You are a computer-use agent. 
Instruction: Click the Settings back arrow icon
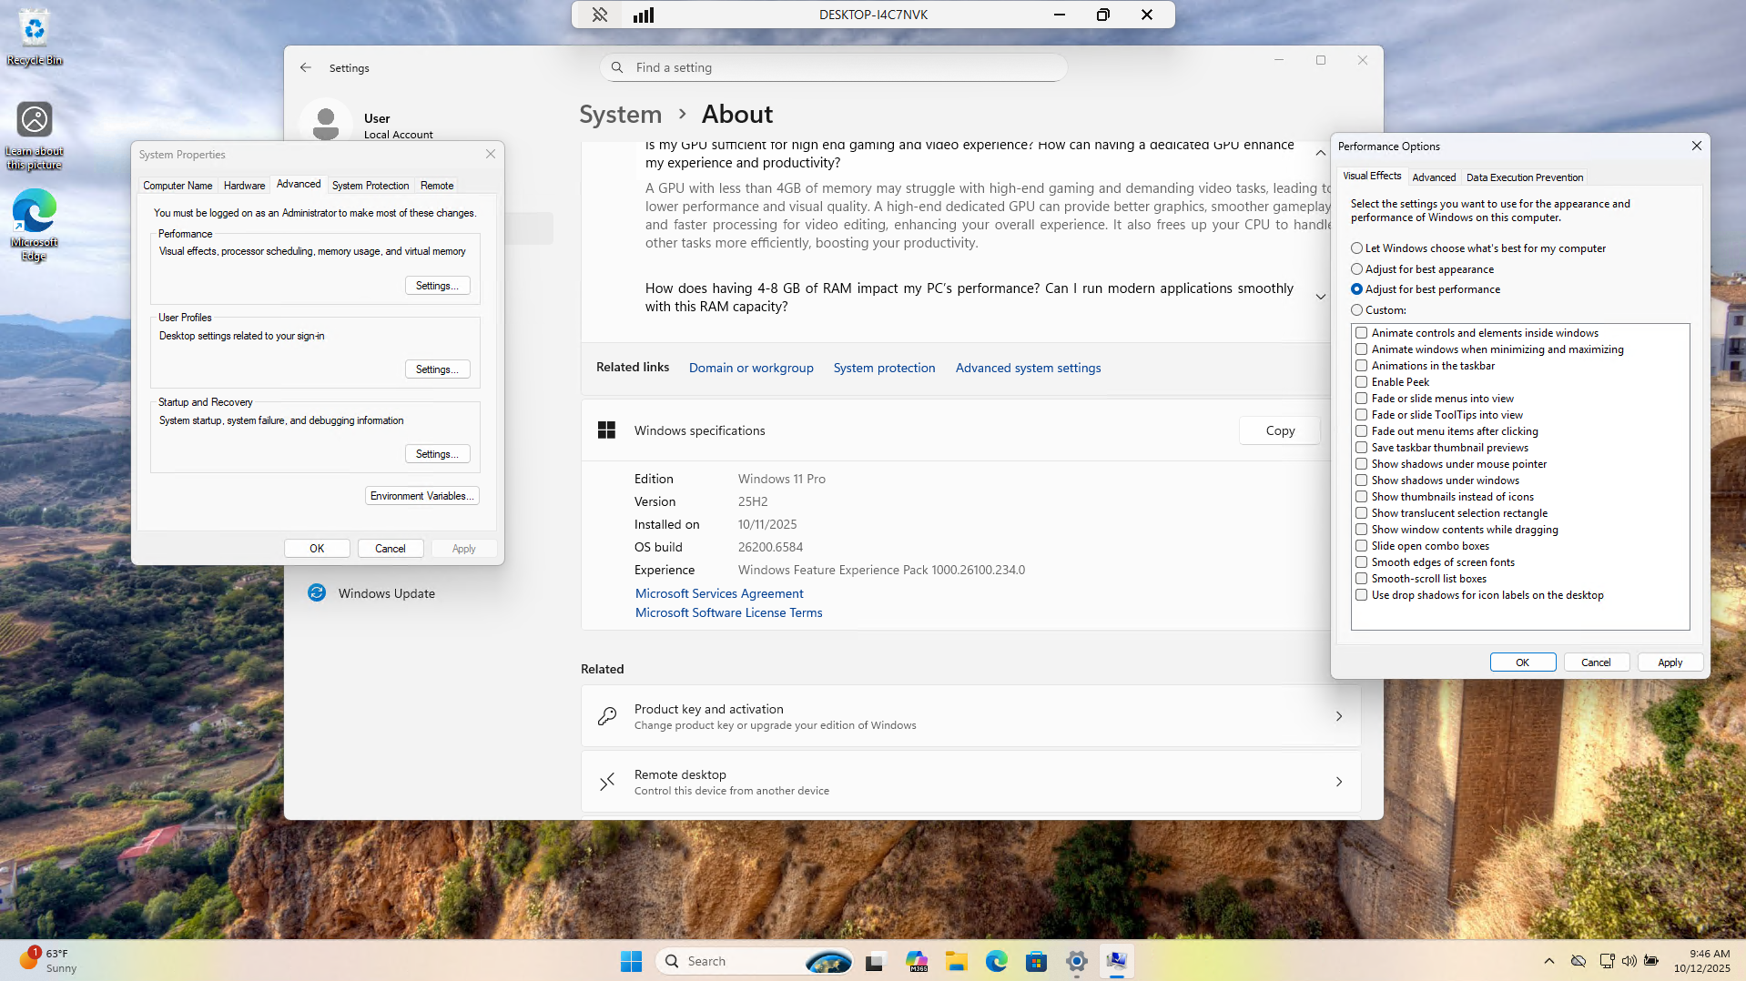[306, 67]
